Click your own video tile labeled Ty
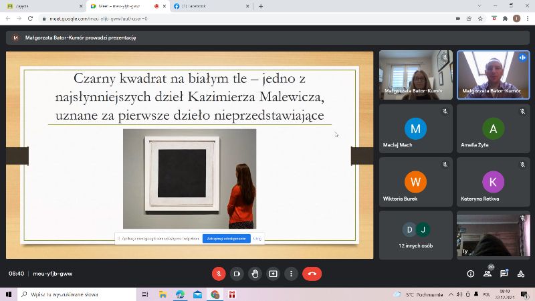 (493, 235)
